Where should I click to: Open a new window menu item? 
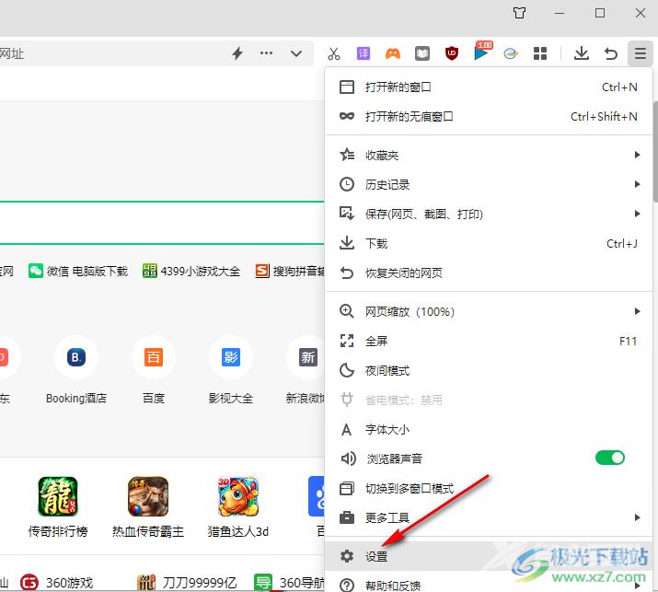click(489, 87)
